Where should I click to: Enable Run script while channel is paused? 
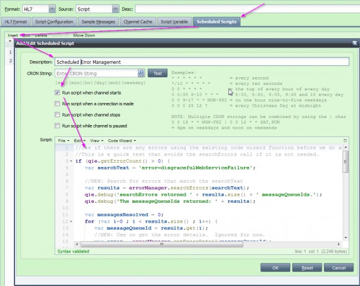57,126
